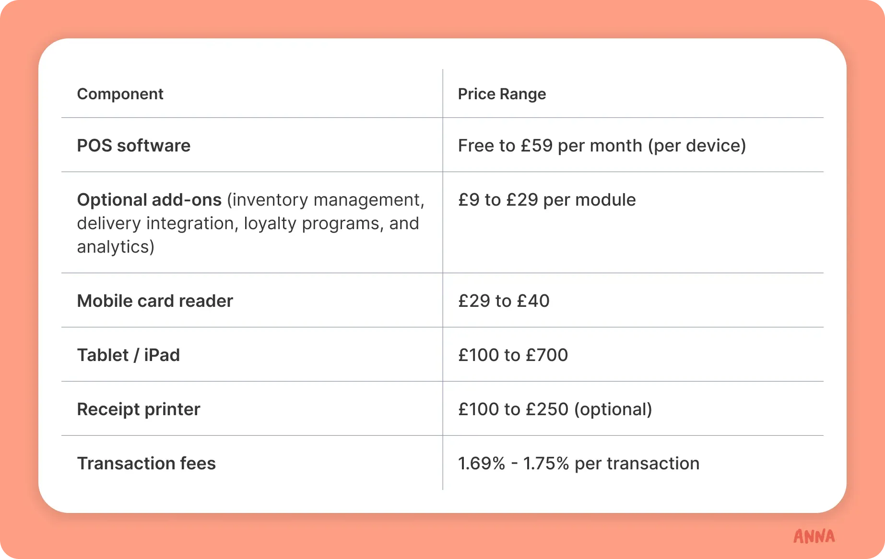Click the Receipt printer row label
The height and width of the screenshot is (559, 885).
click(x=139, y=409)
